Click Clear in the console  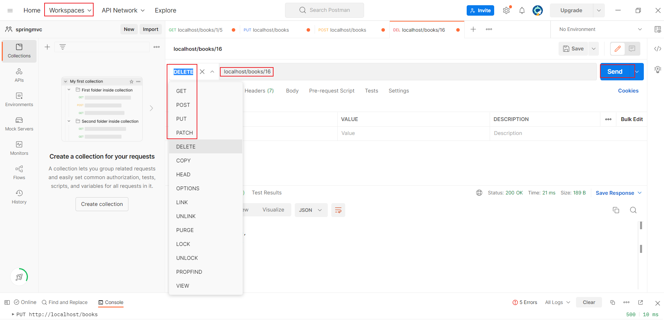pos(589,302)
